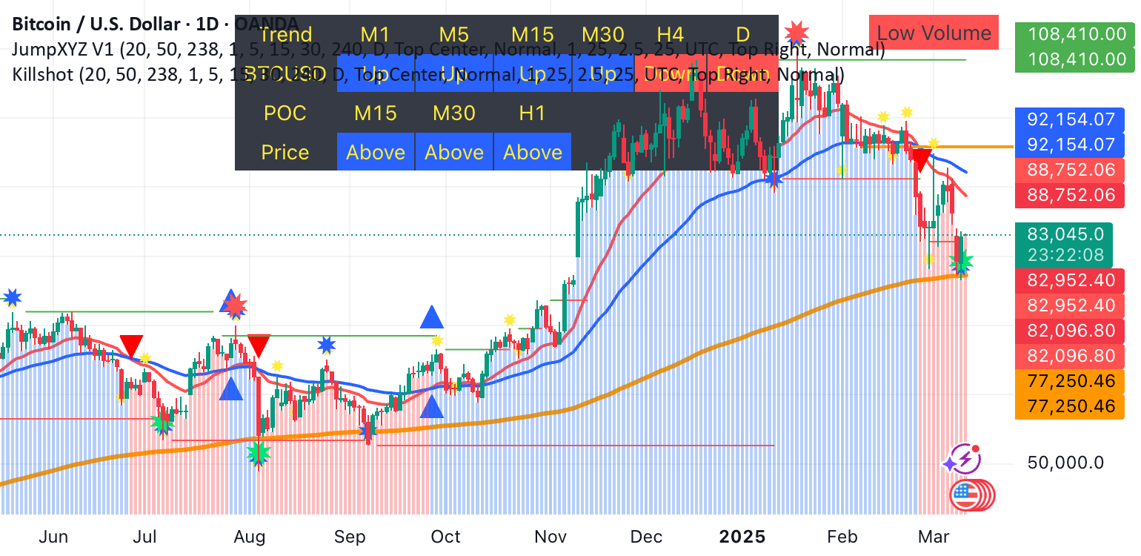1141x556 pixels.
Task: Click the 2025 label on the time axis
Action: (x=741, y=537)
